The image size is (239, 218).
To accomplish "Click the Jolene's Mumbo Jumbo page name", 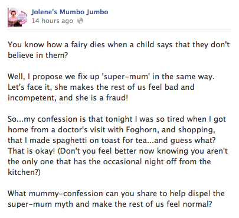I will pos(70,12).
